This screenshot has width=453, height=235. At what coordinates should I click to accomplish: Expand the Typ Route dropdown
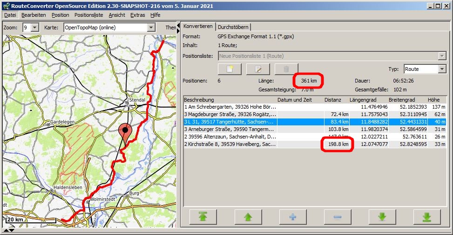[442, 69]
